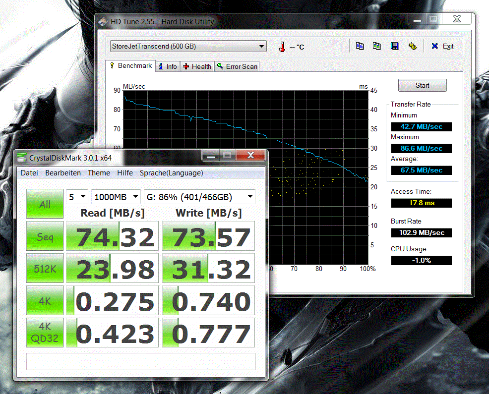This screenshot has width=489, height=394.
Task: Open the Hilfe menu
Action: pyautogui.click(x=125, y=172)
